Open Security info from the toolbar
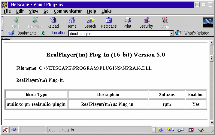 146,23
